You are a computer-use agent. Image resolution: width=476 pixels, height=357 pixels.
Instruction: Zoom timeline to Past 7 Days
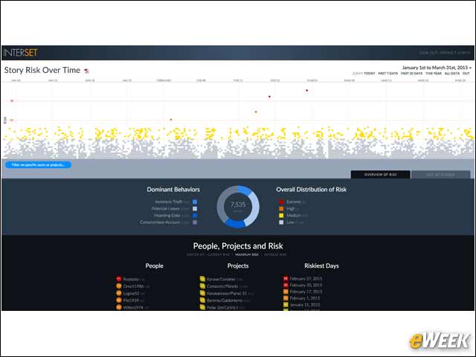(387, 74)
